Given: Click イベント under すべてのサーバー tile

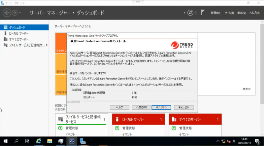Looking at the screenshot, I should click(x=184, y=134).
